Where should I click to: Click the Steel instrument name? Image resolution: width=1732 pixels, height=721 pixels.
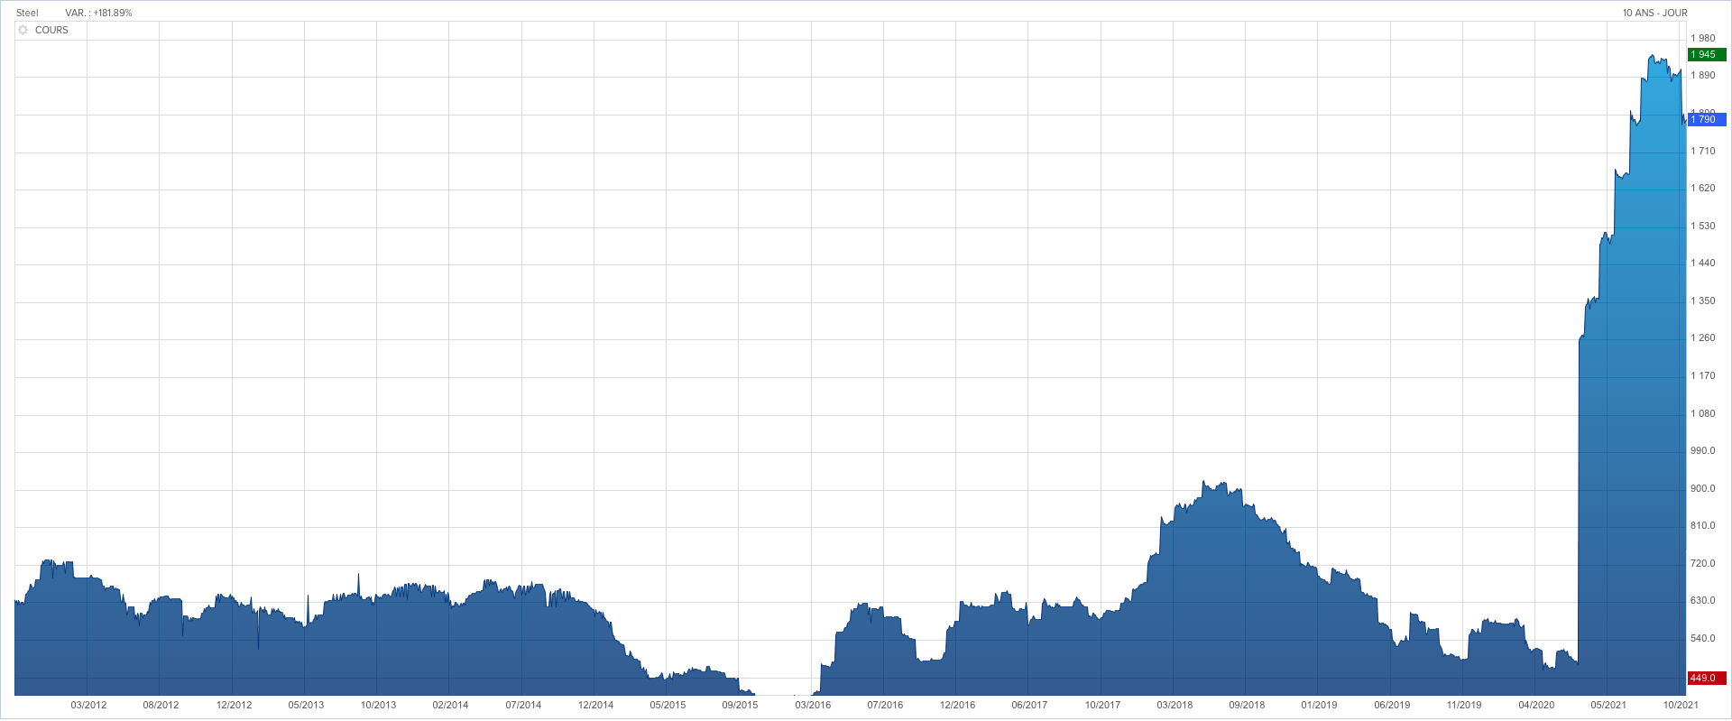[27, 13]
